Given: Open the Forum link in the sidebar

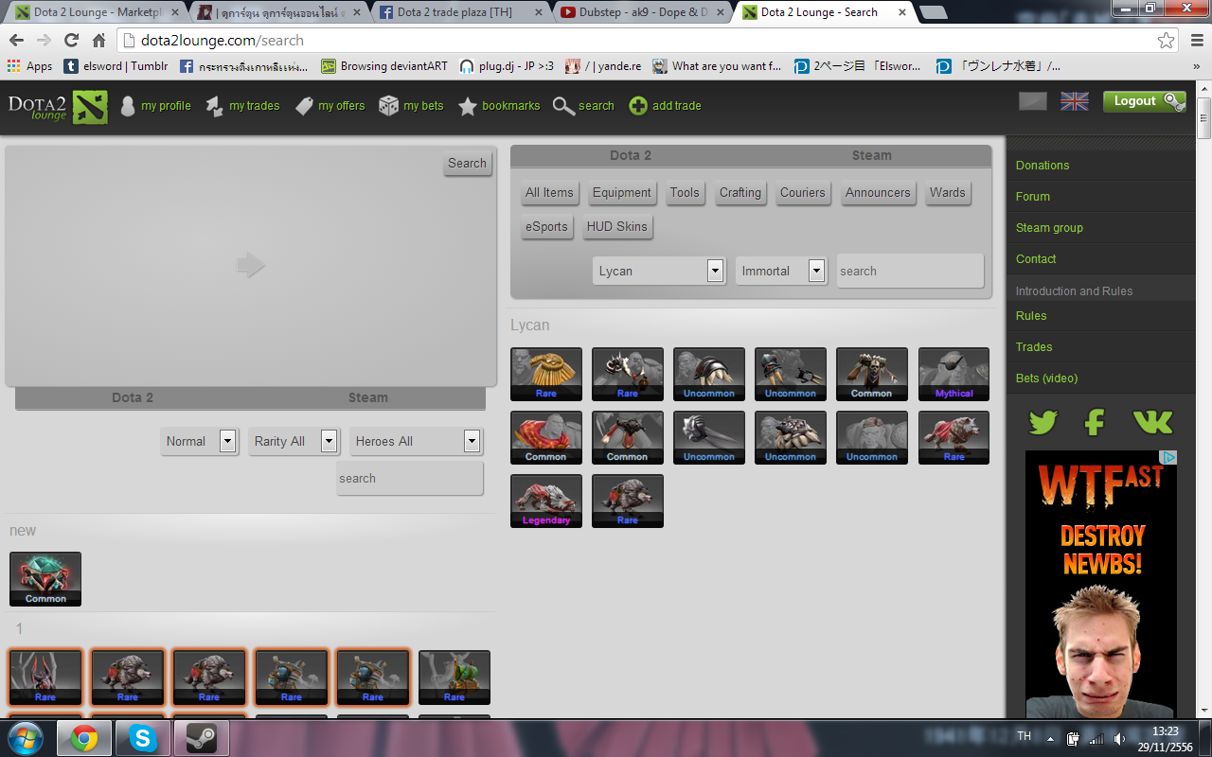Looking at the screenshot, I should 1033,197.
